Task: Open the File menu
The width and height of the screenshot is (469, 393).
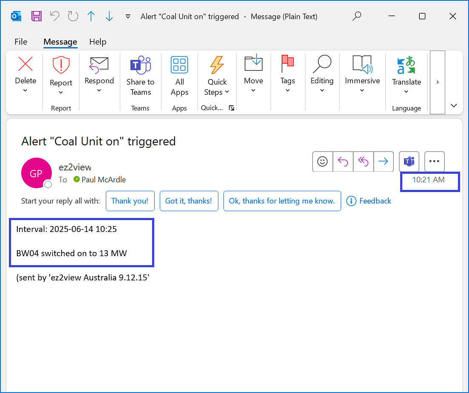Action: coord(21,42)
